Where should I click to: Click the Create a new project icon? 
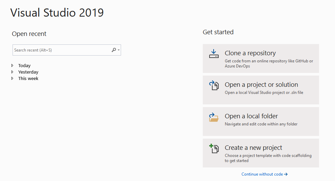click(x=214, y=148)
